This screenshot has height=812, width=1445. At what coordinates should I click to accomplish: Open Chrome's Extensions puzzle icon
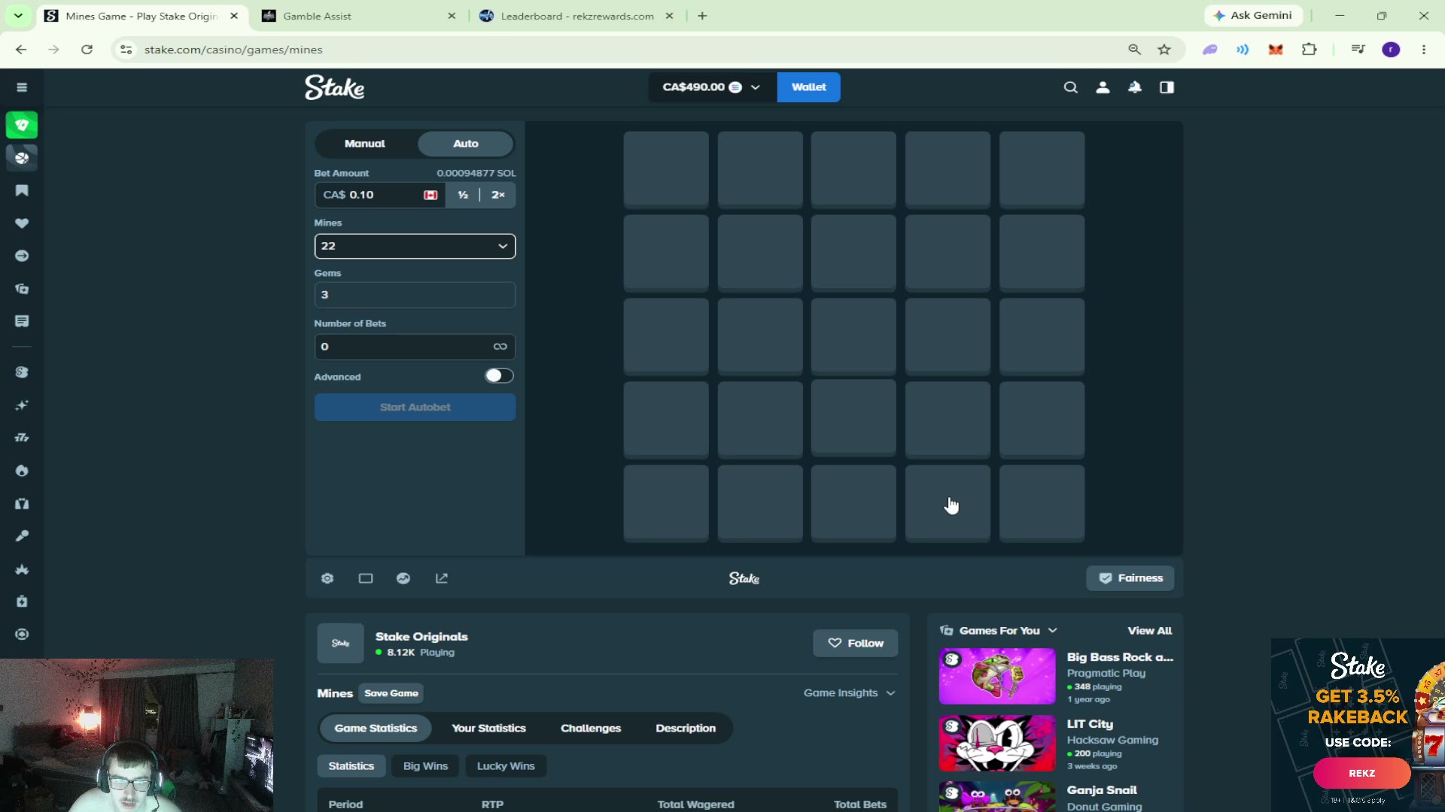(1310, 50)
